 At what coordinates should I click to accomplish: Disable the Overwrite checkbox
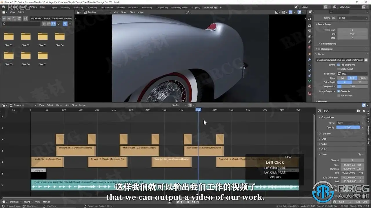click(339, 91)
